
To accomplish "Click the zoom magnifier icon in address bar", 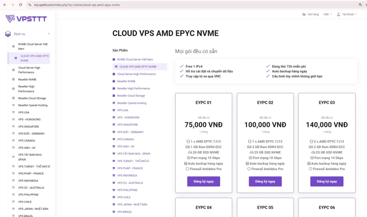I will tap(361, 5).
